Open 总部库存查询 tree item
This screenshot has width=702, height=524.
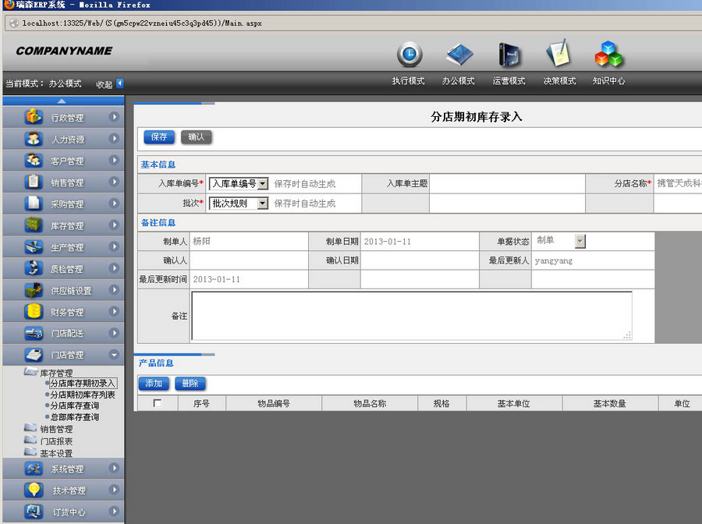[x=75, y=417]
